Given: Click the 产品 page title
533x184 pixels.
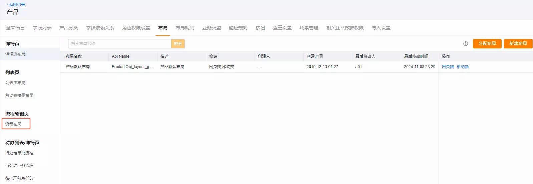Looking at the screenshot, I should pyautogui.click(x=13, y=12).
